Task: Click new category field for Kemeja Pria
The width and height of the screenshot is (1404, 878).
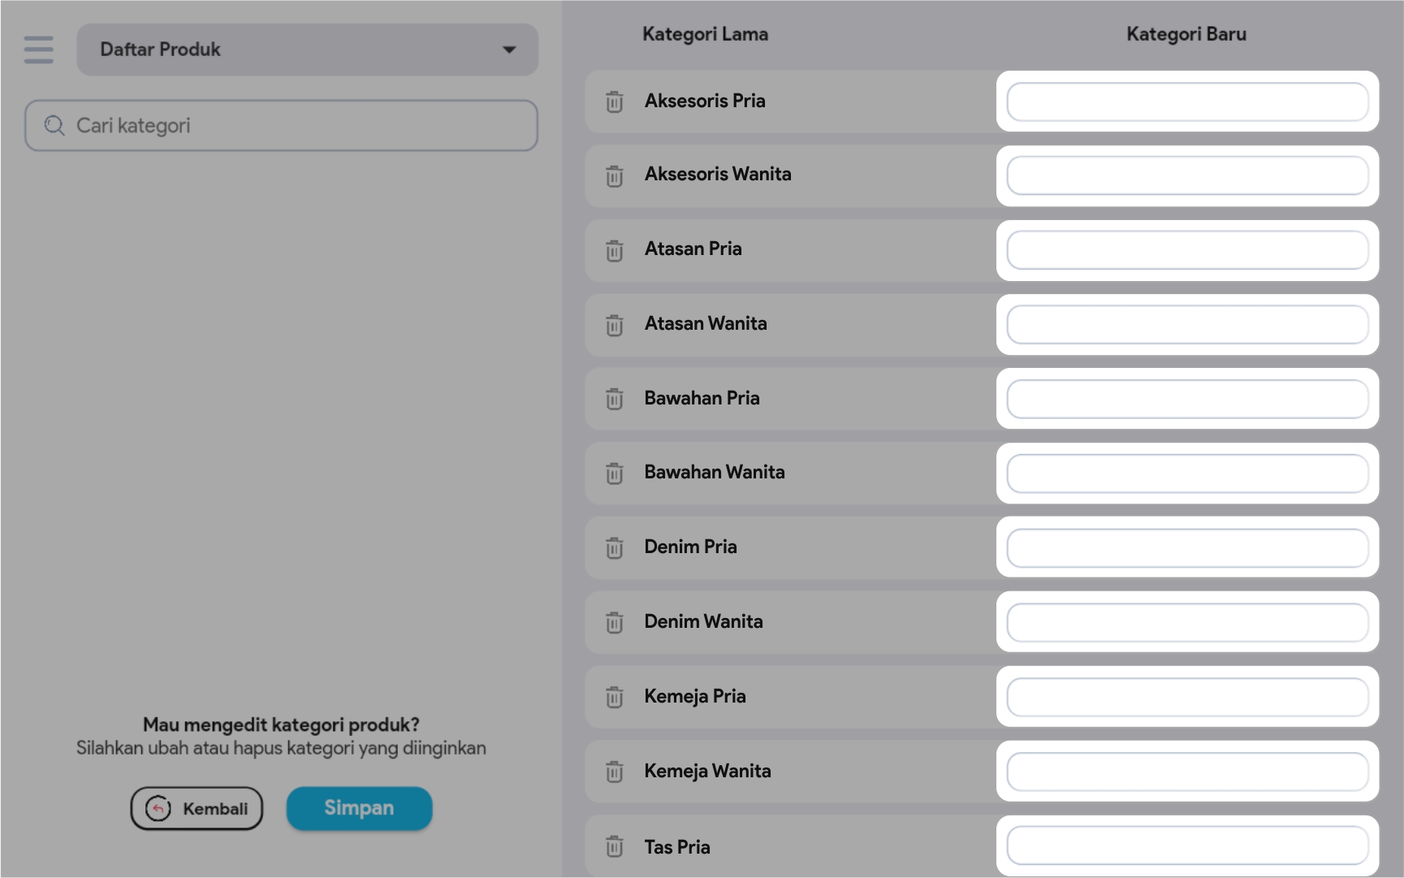Action: (1187, 697)
